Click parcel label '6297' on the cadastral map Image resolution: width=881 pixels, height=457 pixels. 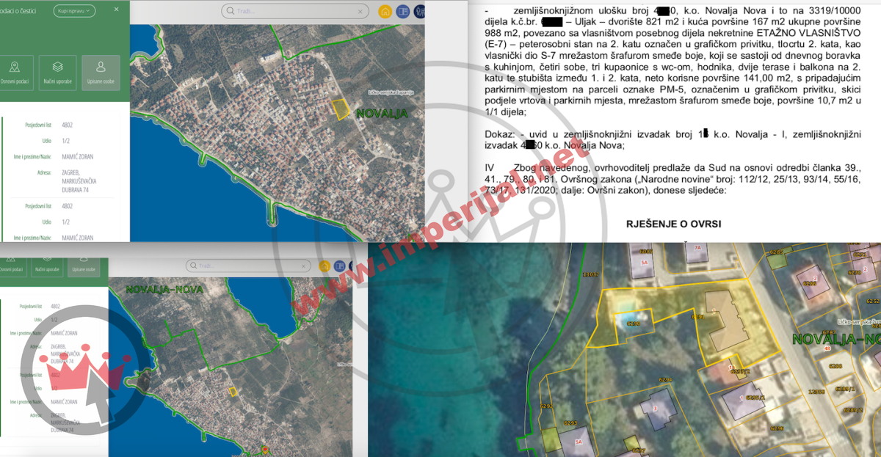tap(639, 450)
